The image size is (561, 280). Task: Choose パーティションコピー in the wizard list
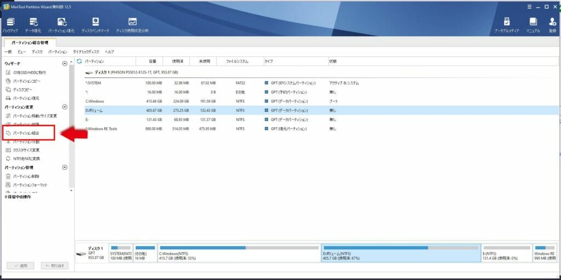point(23,81)
